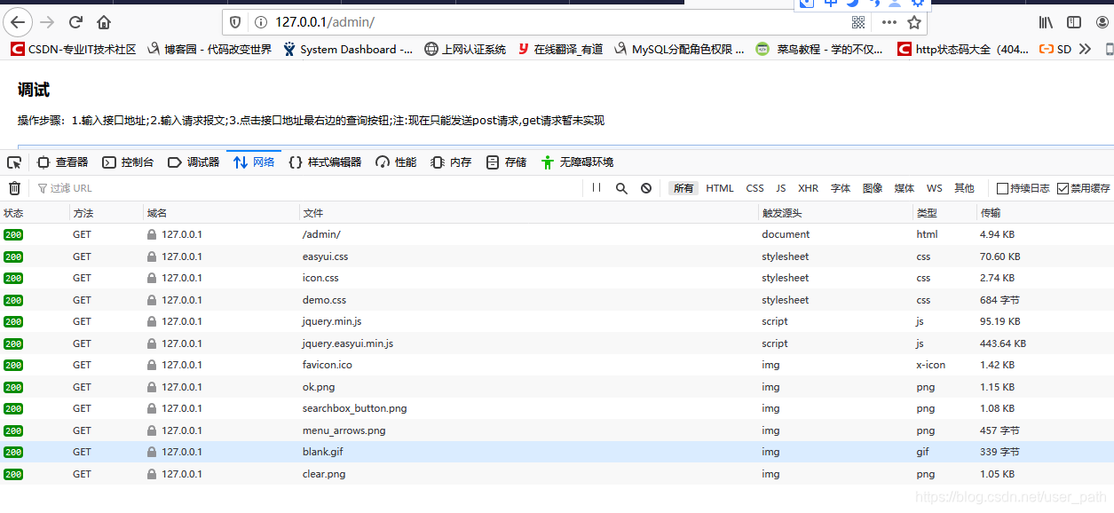
Task: Filter requests by JS
Action: pos(781,188)
